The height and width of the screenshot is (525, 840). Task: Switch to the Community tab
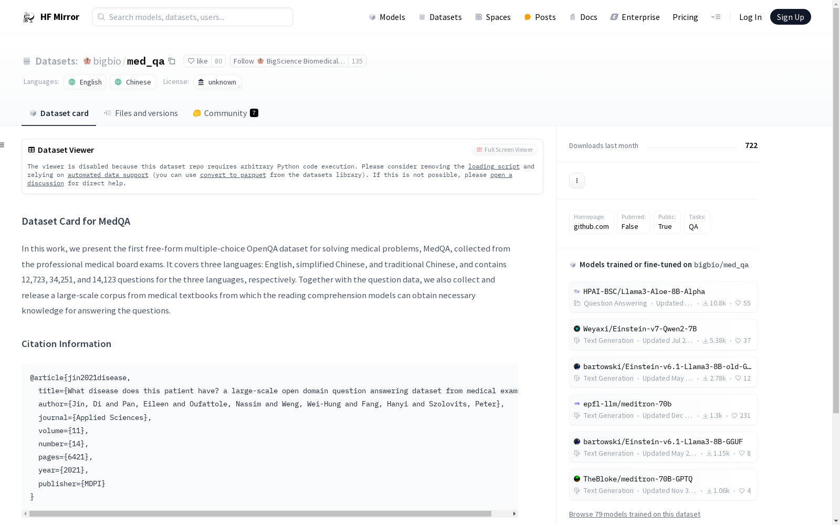(x=225, y=113)
